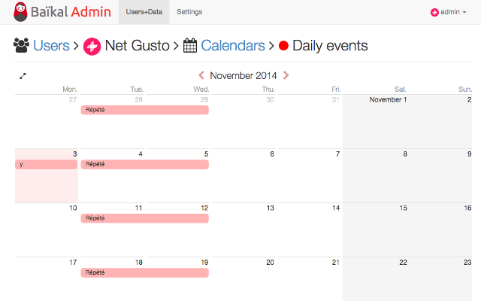Click the expand fullscreen arrows icon

coord(23,76)
